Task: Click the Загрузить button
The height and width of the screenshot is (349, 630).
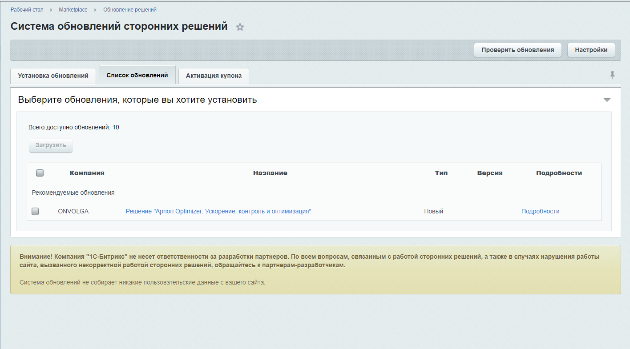Action: click(51, 145)
